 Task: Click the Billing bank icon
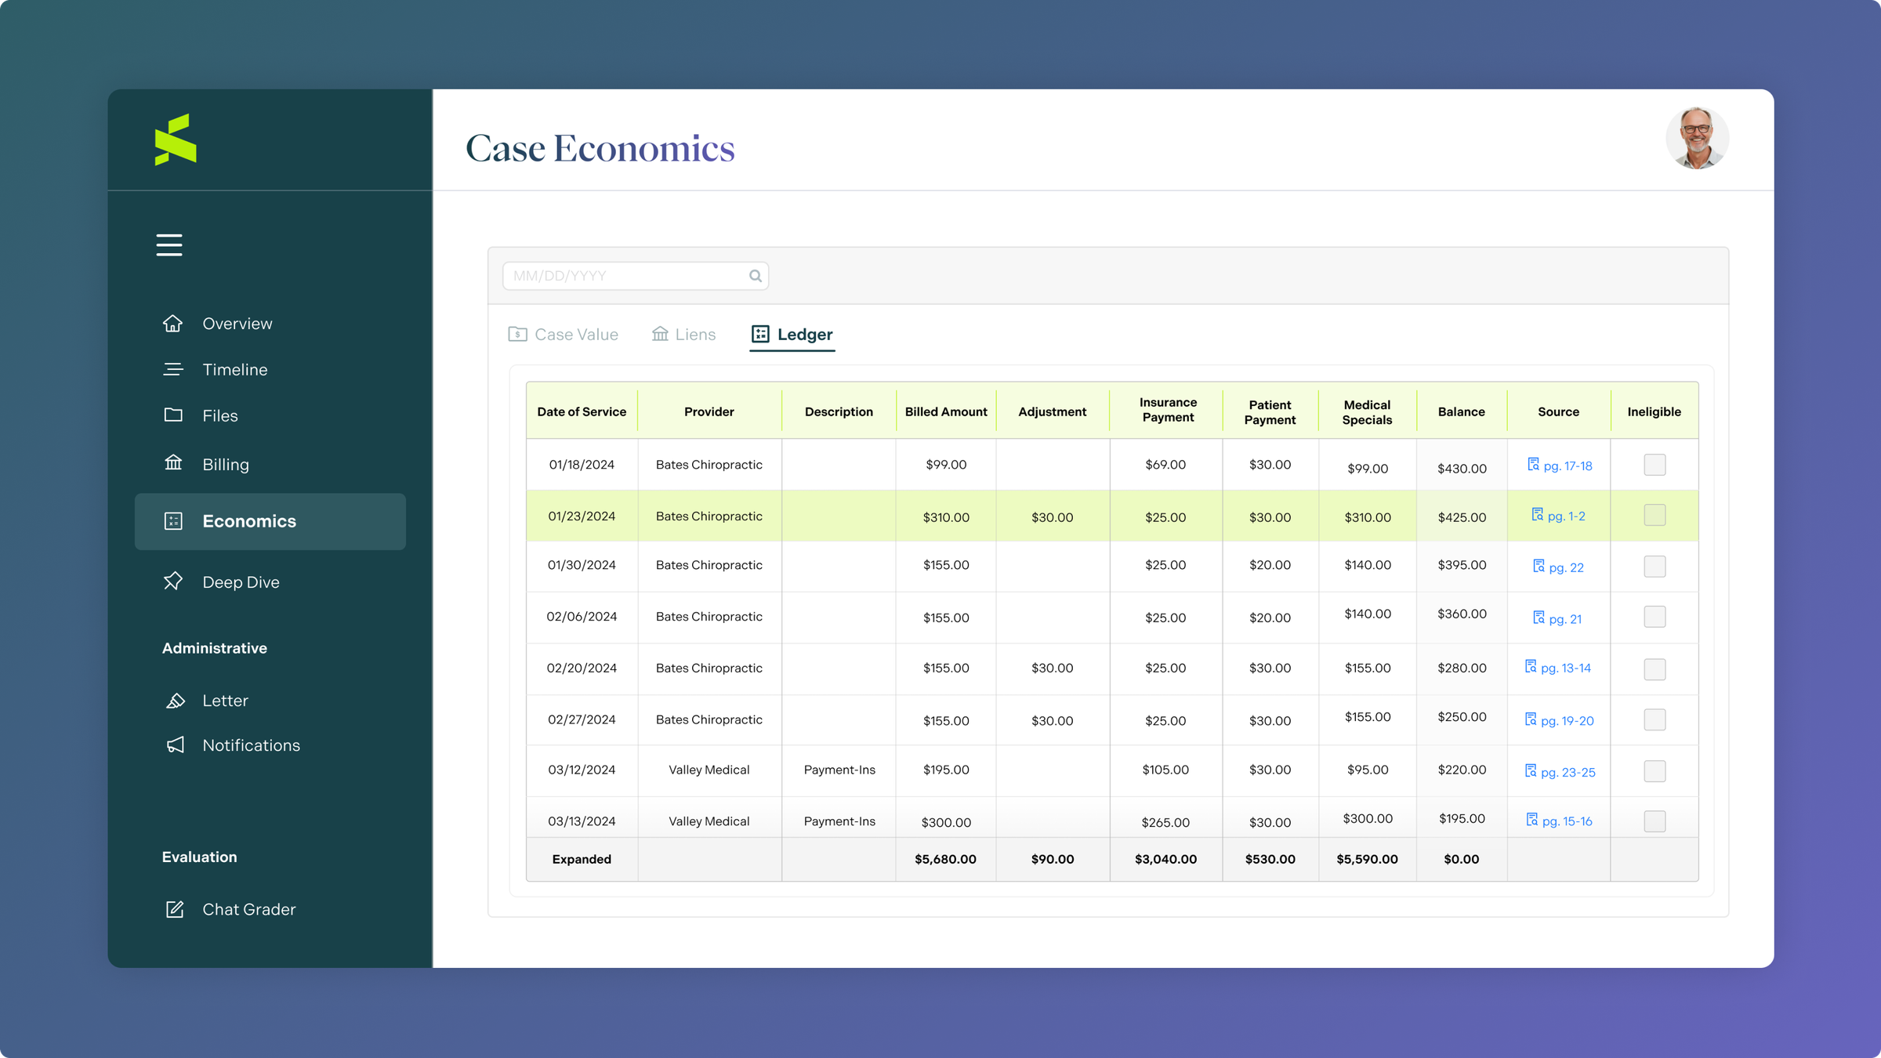[x=173, y=463]
